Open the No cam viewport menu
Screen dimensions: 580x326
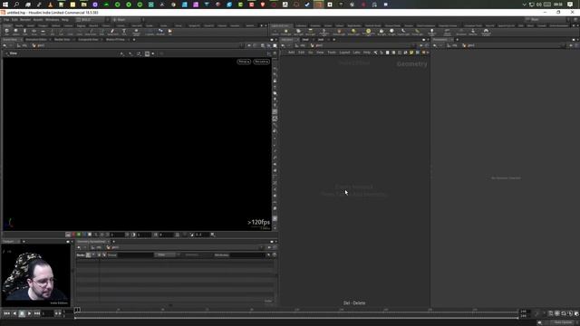point(261,62)
